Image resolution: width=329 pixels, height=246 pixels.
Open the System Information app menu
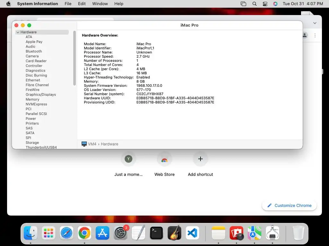tap(37, 4)
